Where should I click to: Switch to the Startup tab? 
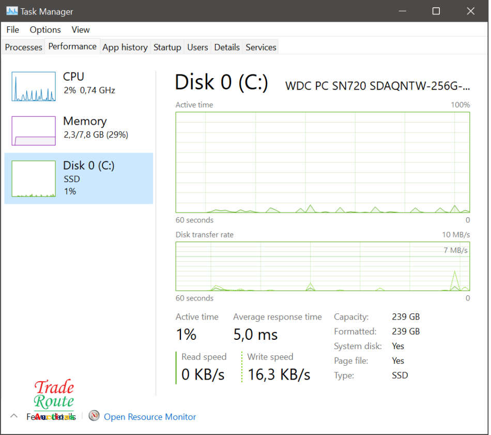pyautogui.click(x=167, y=47)
